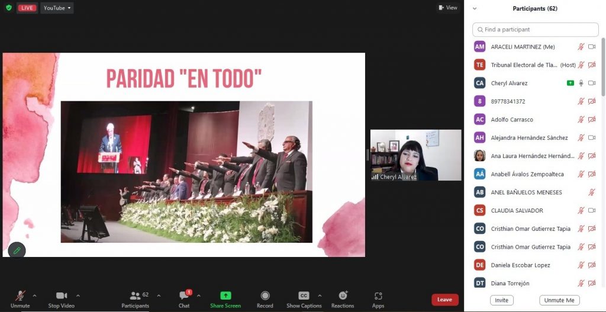Click the participants list scrollbar

pos(603,65)
